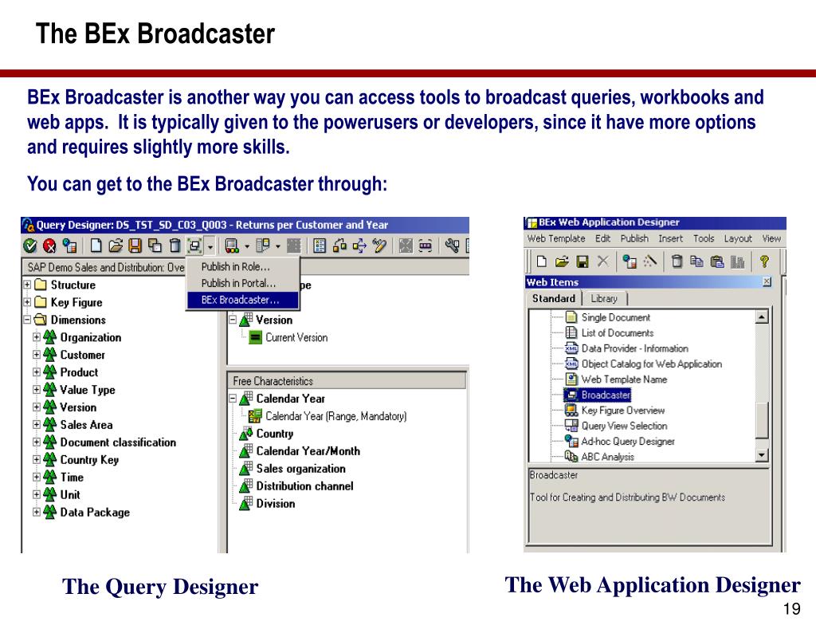
Task: Click save diskette icon in Web Application Designer
Action: pyautogui.click(x=583, y=261)
